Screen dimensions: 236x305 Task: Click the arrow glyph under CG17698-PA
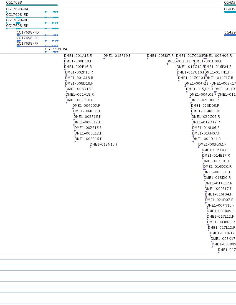pyautogui.click(x=52, y=52)
